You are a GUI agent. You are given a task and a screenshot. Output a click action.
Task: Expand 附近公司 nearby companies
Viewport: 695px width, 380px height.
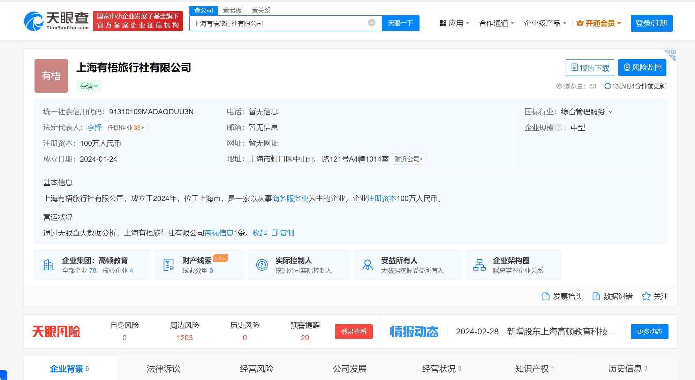pyautogui.click(x=408, y=159)
